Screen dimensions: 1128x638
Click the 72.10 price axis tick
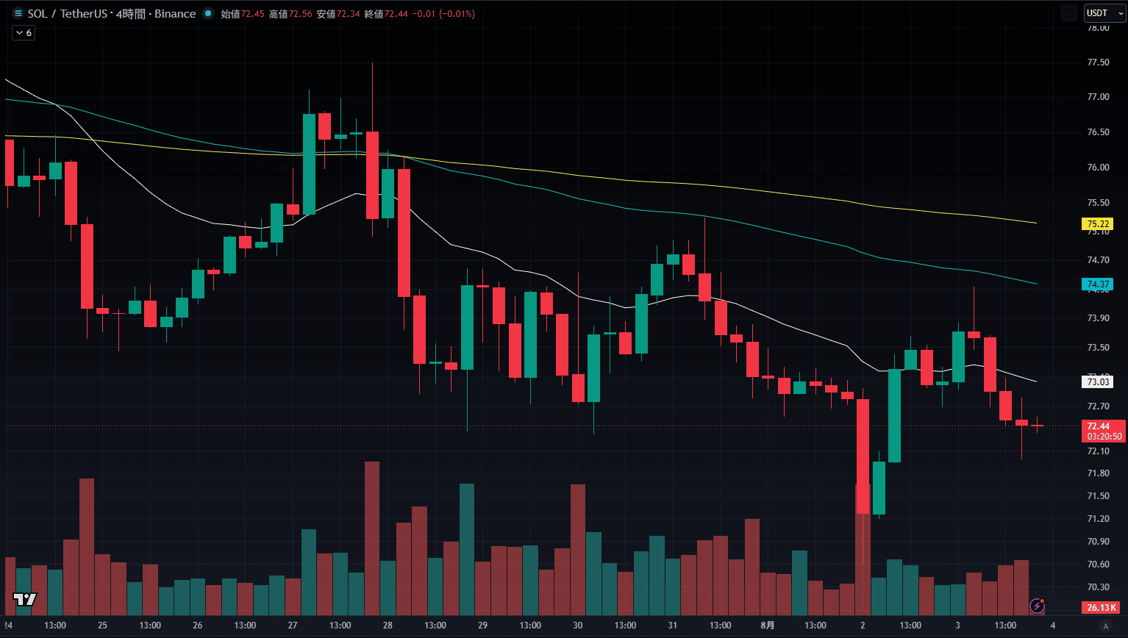[x=1098, y=451]
